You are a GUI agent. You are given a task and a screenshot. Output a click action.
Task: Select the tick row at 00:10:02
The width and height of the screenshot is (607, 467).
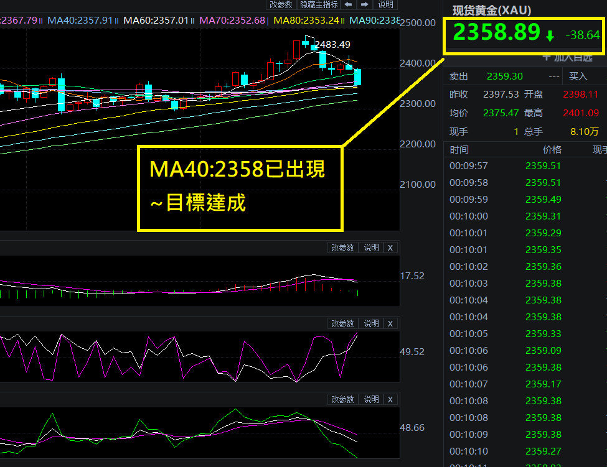tap(525, 267)
